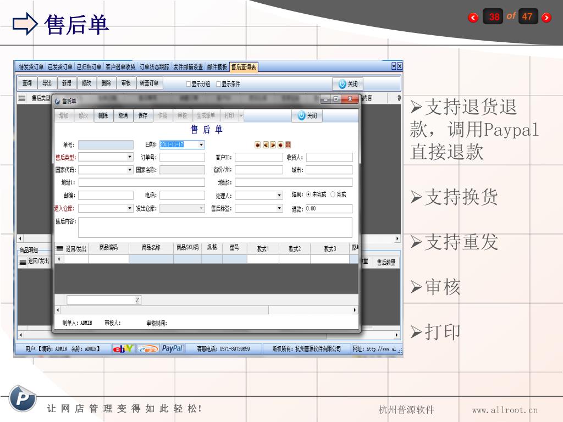Go to the previous record navigation arrow
This screenshot has height=422, width=563.
point(266,145)
